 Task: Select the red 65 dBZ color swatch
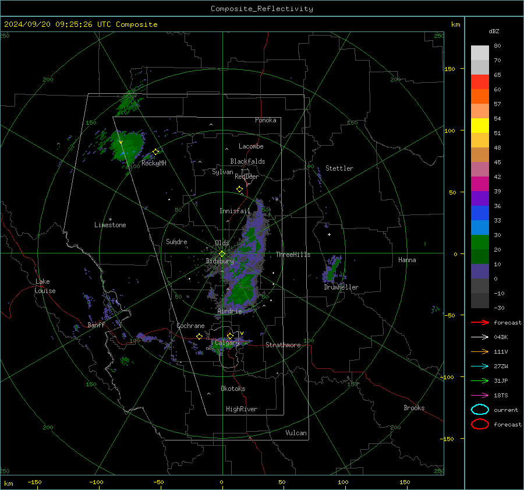coord(480,82)
